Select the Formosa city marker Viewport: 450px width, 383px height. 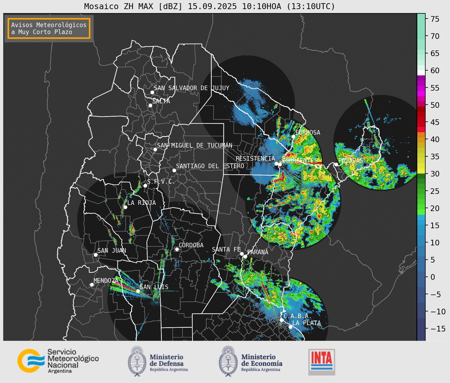point(294,137)
